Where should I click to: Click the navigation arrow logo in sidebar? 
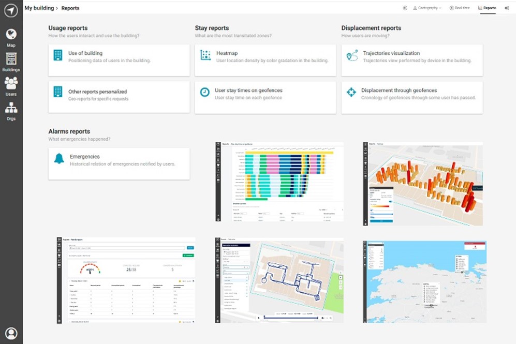11,10
